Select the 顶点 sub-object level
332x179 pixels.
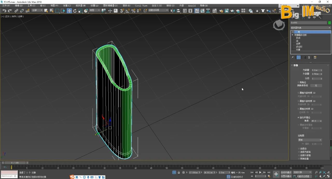[298, 38]
